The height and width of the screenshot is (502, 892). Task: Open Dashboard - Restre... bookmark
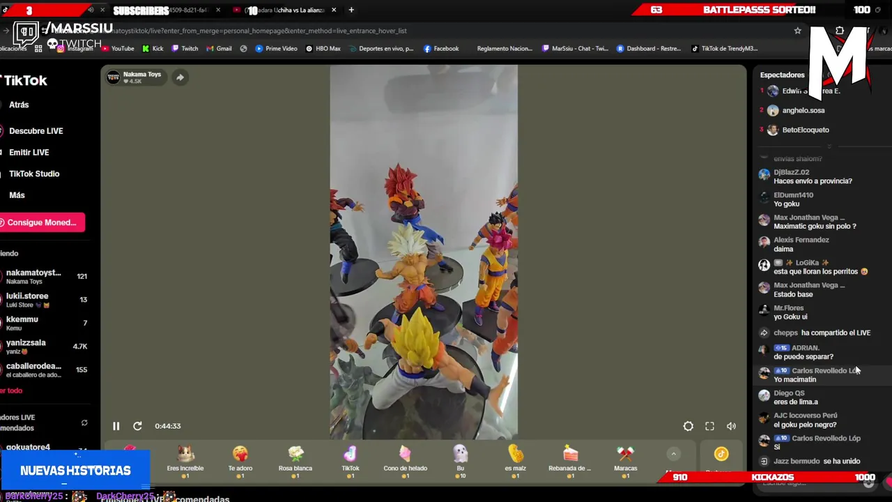[649, 49]
